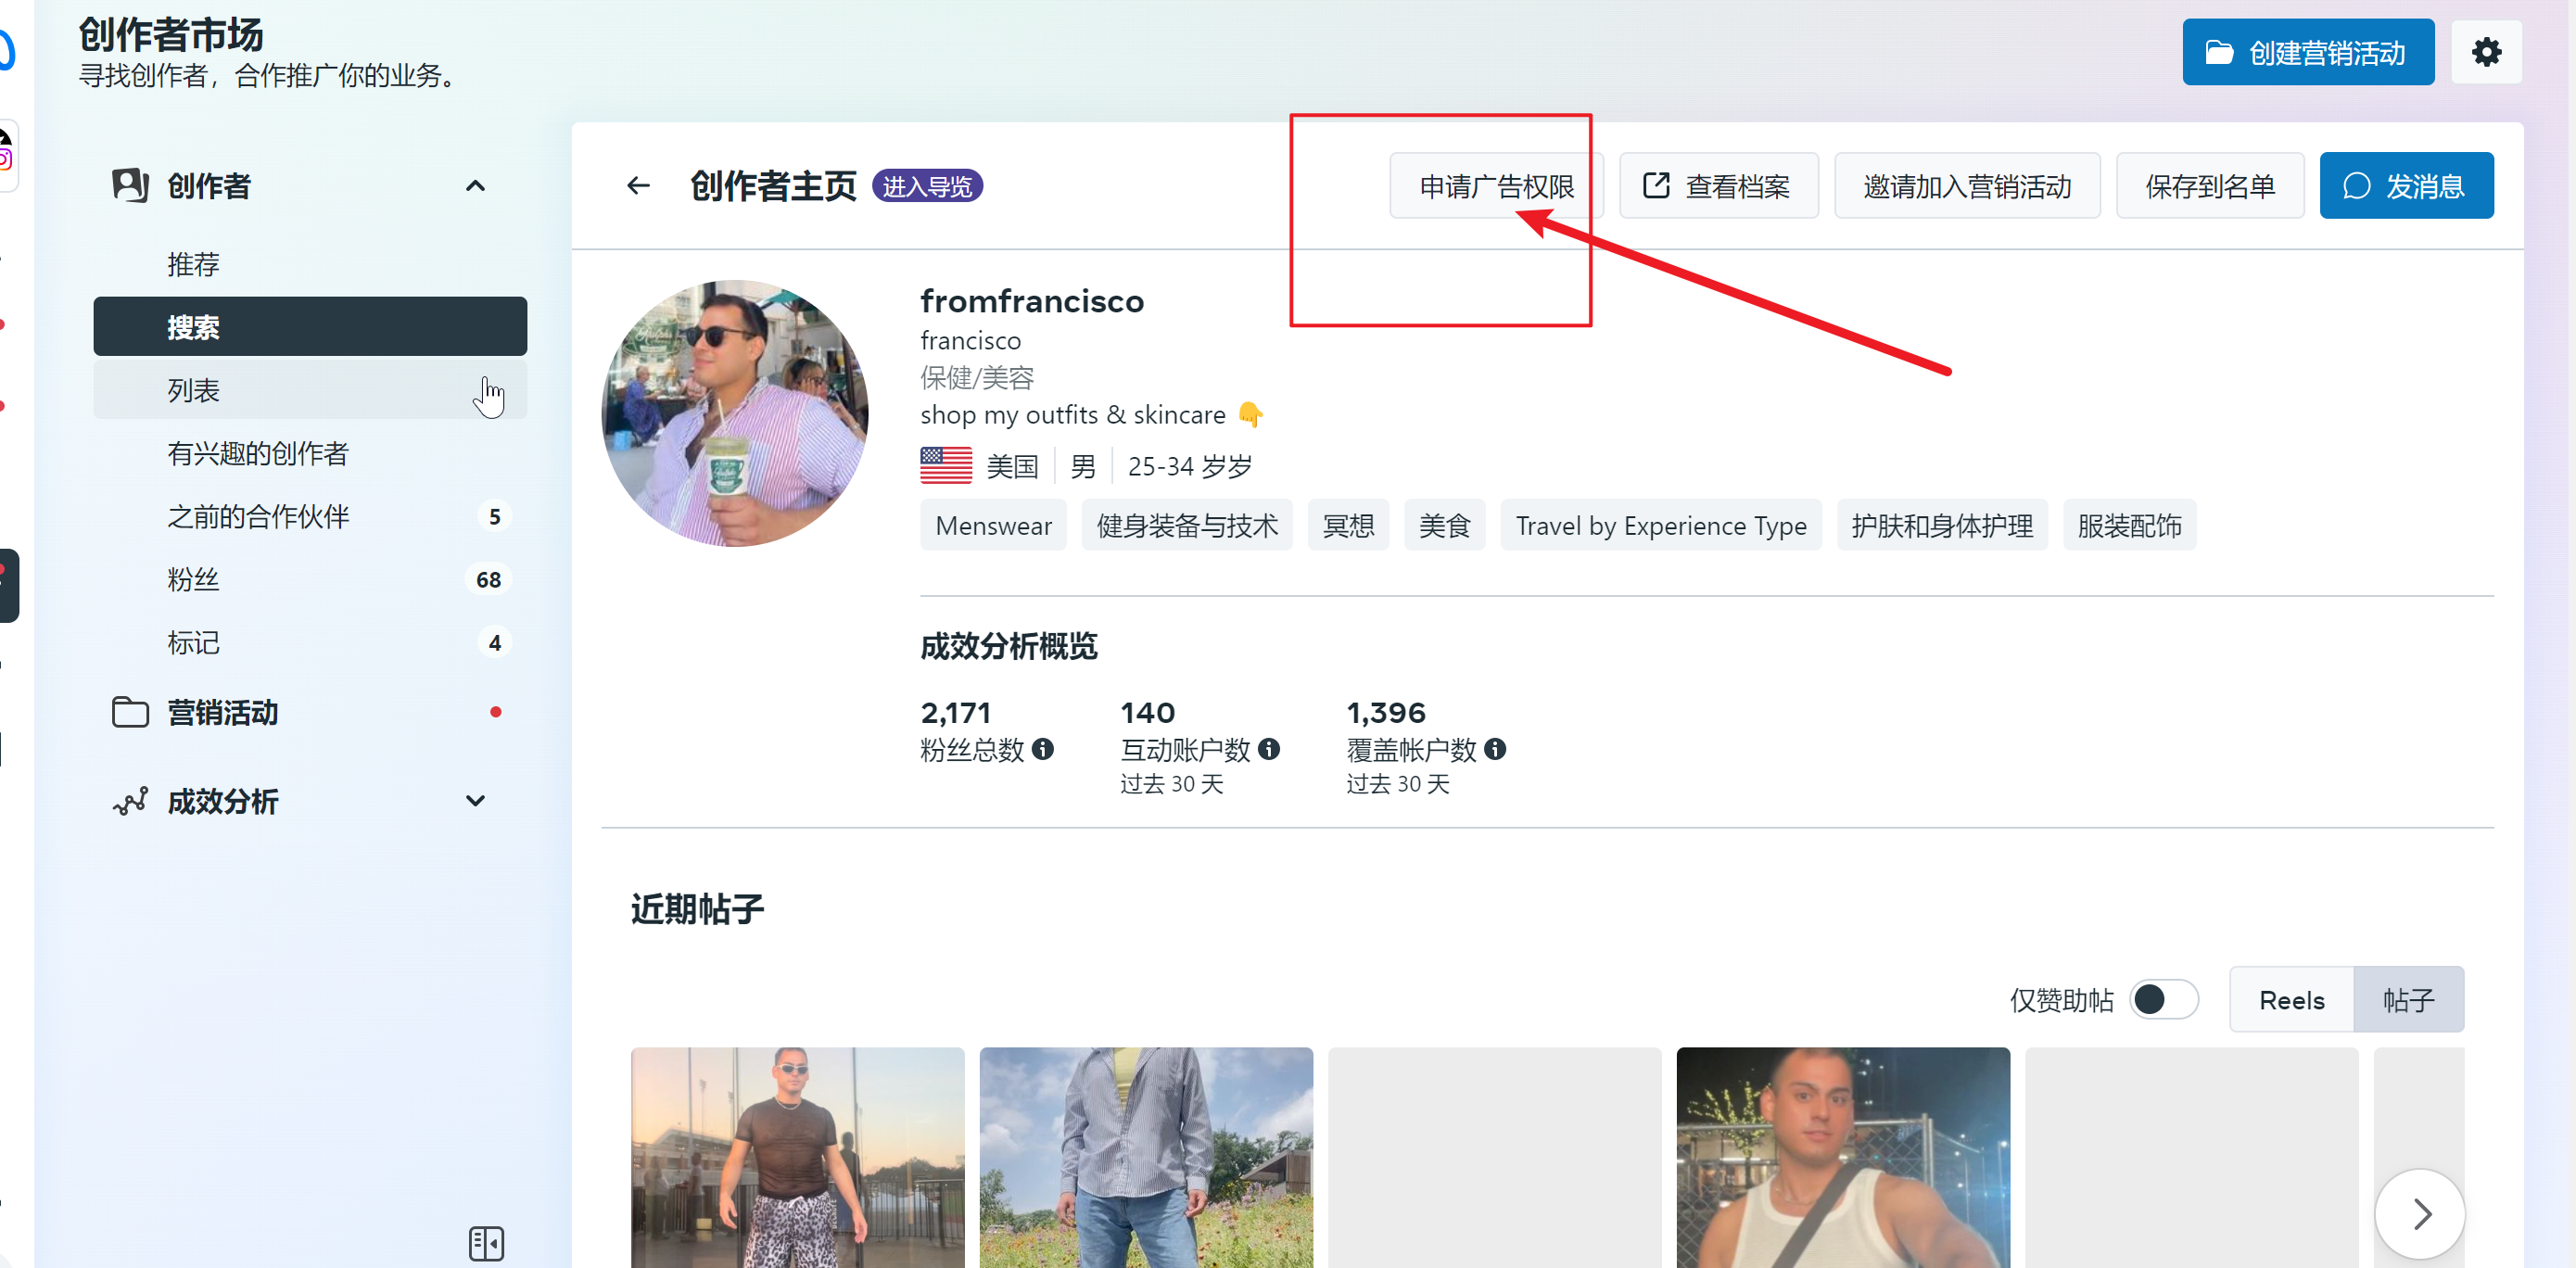Image resolution: width=2576 pixels, height=1268 pixels.
Task: Click the sidebar collapse panel icon
Action: tap(486, 1243)
